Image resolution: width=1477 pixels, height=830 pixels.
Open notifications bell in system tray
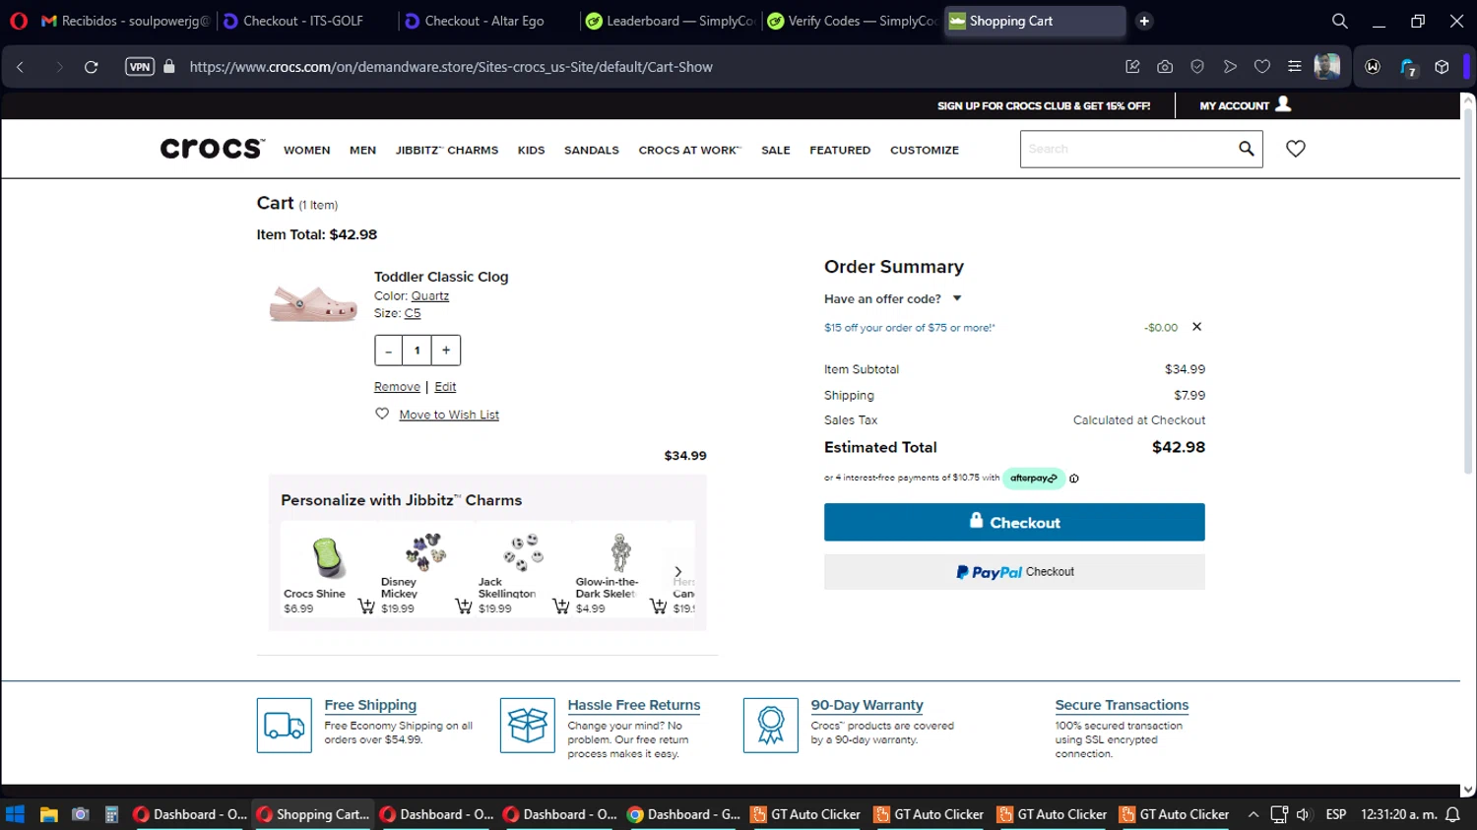[x=1452, y=814]
